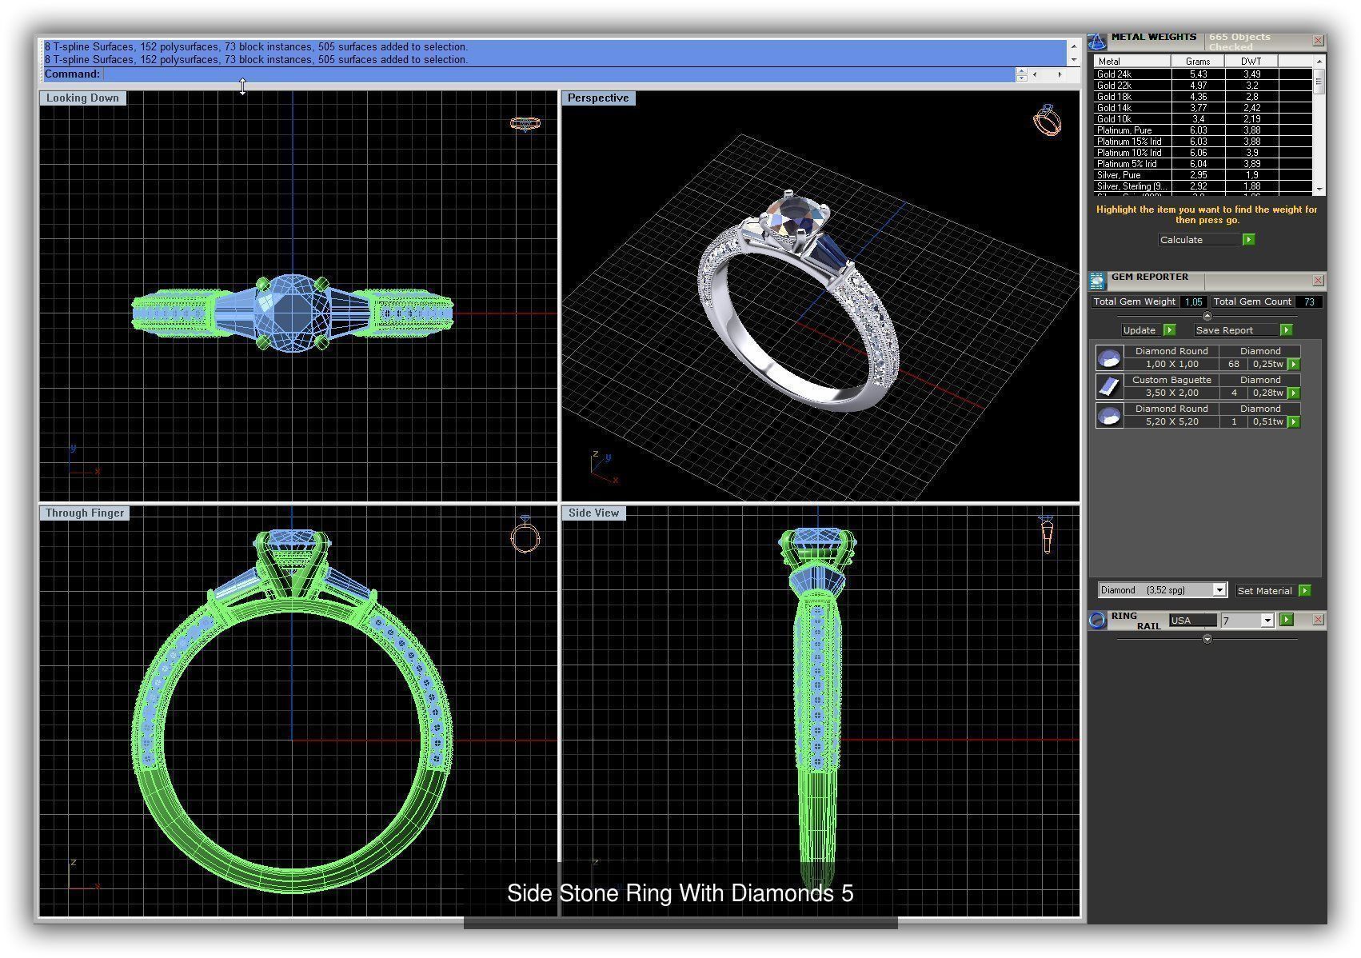
Task: Click the Update button
Action: point(1141,330)
